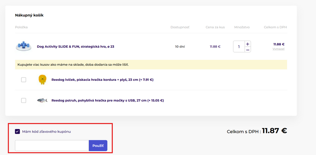This screenshot has height=155, width=316.
Task: Open the Reedog lvíček squeaky toy title
Action: pyautogui.click(x=102, y=80)
